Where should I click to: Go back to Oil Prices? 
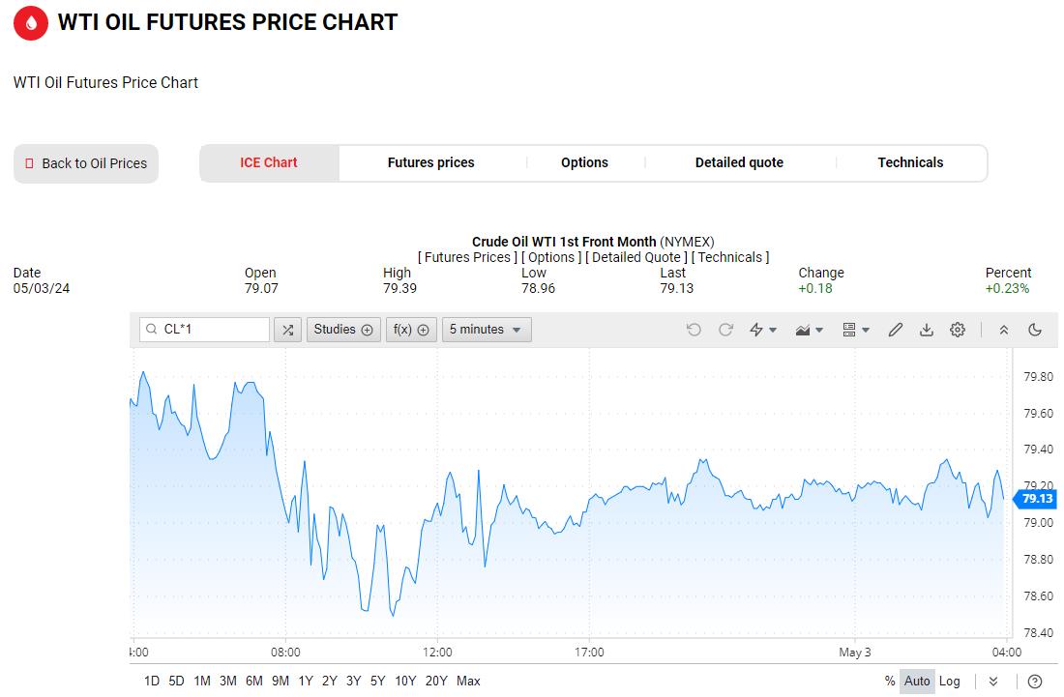[x=86, y=163]
